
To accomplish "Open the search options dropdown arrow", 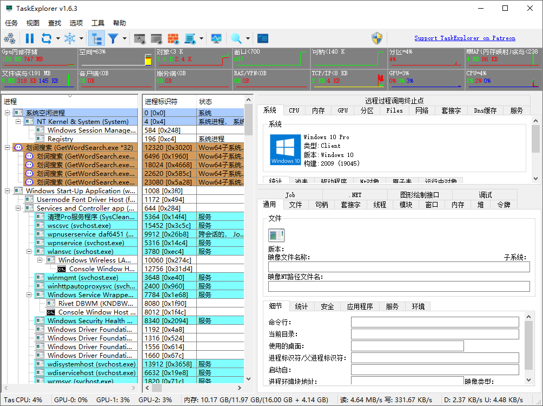I will (x=248, y=38).
